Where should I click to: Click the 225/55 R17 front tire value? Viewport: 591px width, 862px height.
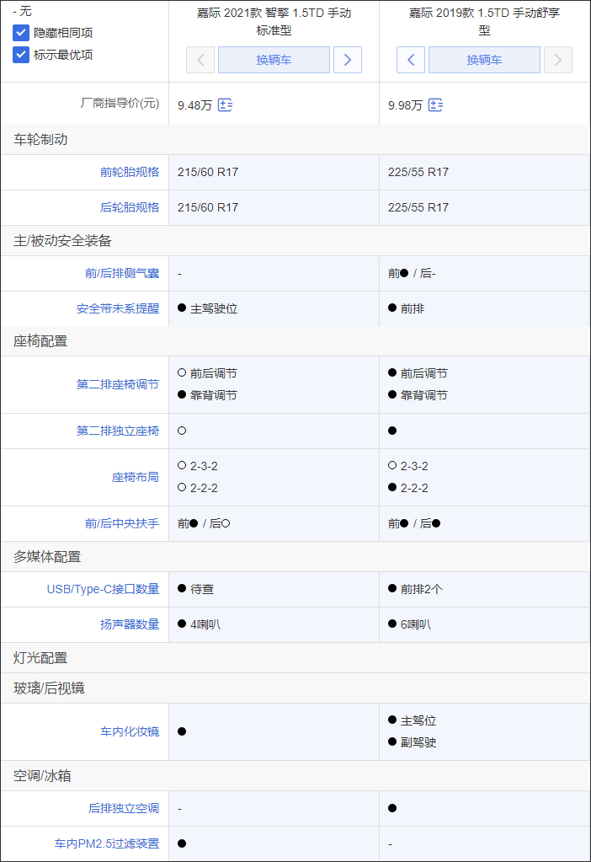(x=418, y=172)
